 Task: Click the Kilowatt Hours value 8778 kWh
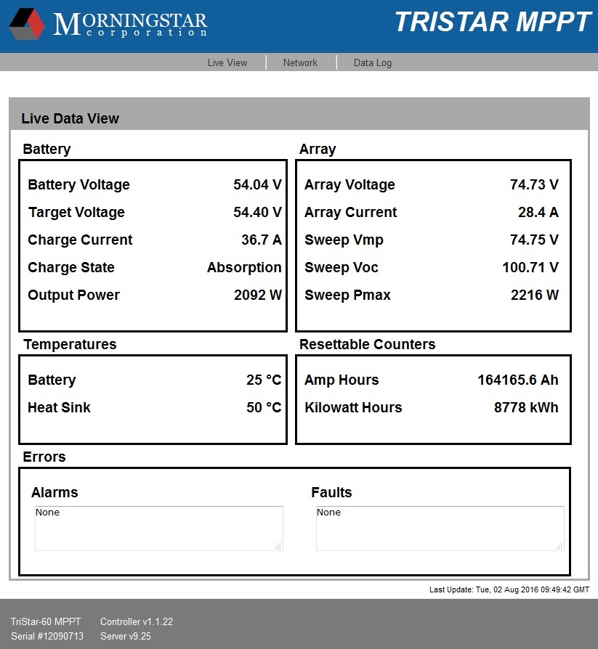coord(526,407)
